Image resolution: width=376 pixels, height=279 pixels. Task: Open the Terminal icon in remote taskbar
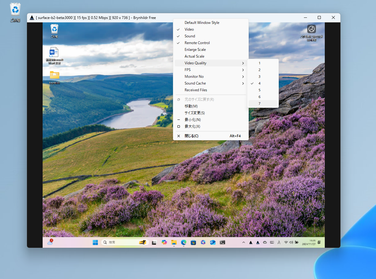pos(222,243)
